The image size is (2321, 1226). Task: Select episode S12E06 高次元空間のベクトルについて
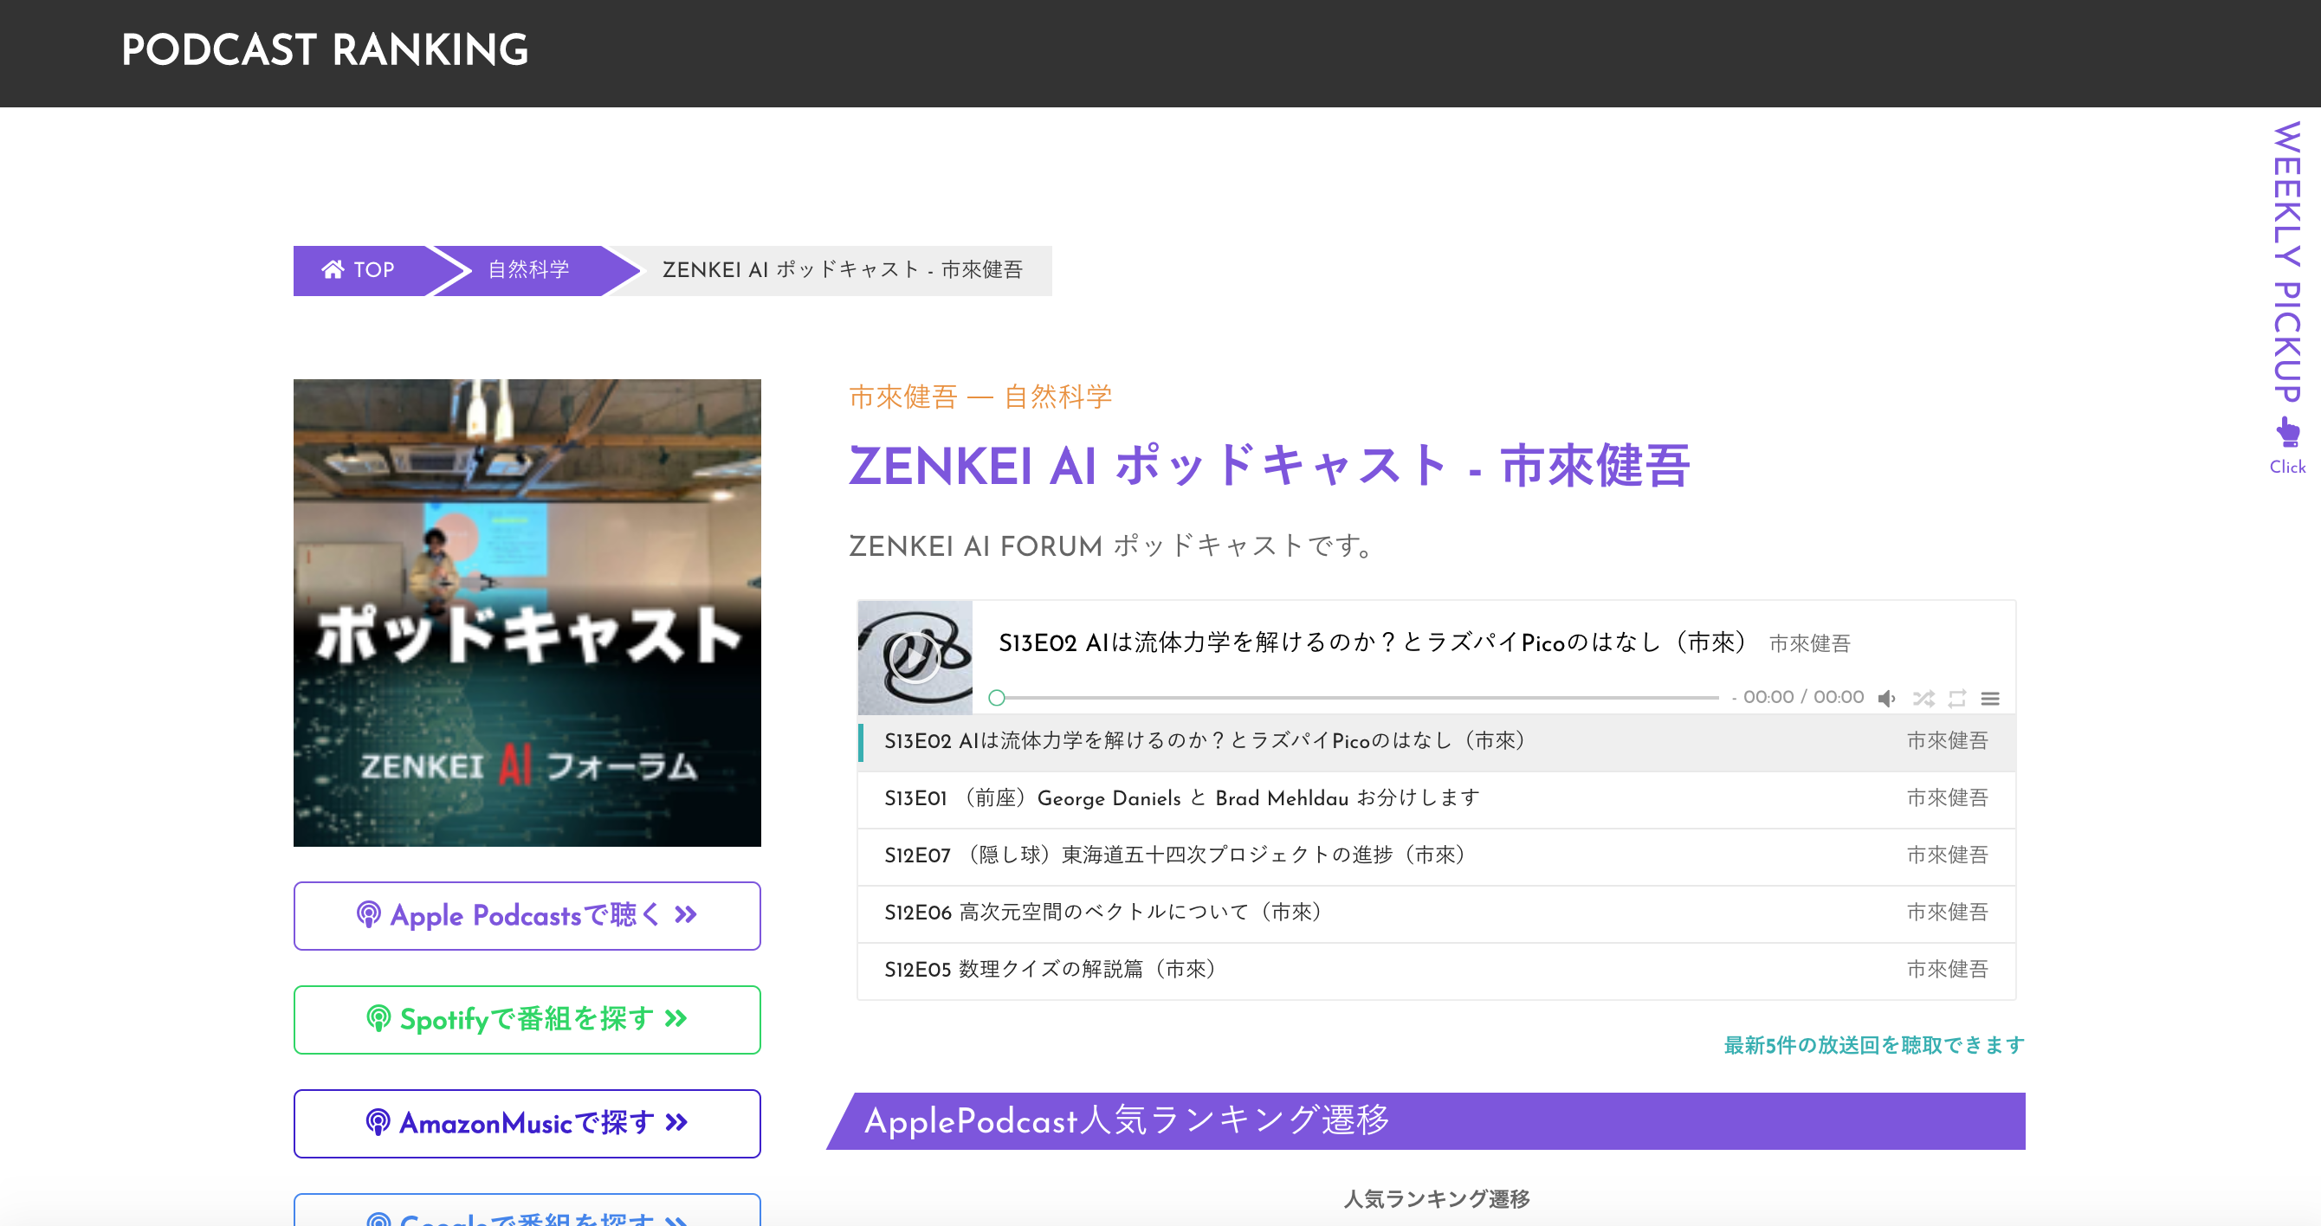coord(1436,913)
